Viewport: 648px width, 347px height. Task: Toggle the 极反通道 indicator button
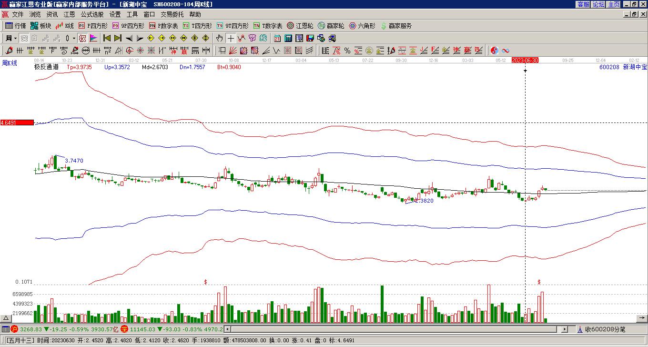coord(46,67)
